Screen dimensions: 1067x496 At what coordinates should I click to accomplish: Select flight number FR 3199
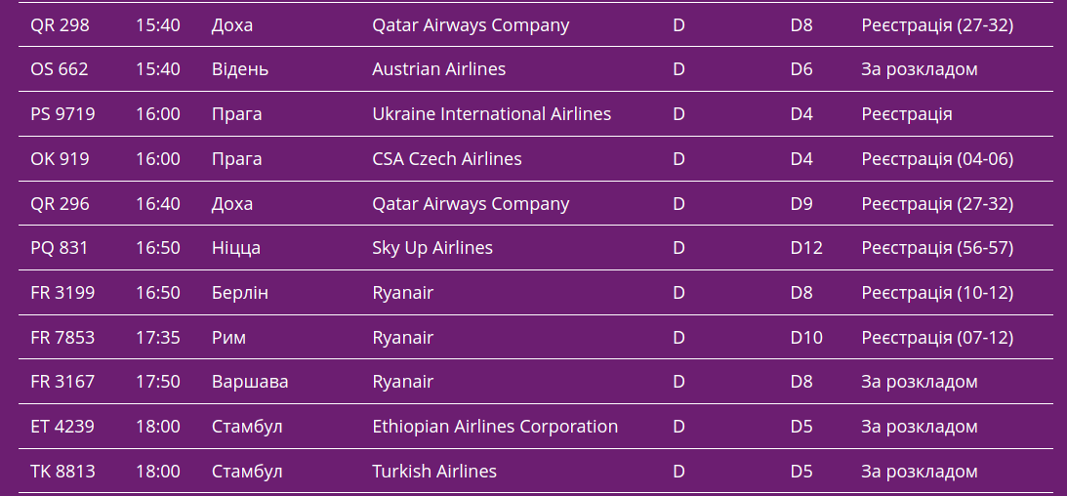(x=62, y=293)
